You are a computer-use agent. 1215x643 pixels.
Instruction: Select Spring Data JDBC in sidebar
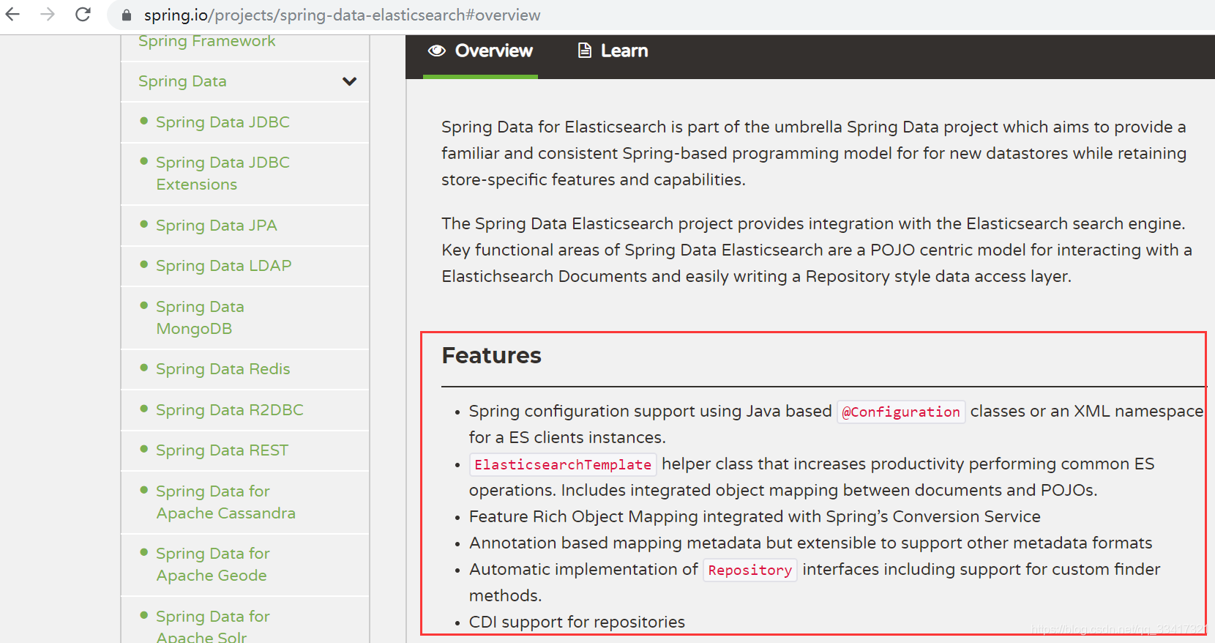(x=223, y=122)
